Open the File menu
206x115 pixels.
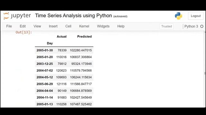pos(9,26)
